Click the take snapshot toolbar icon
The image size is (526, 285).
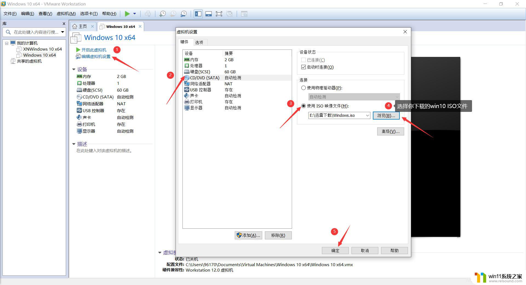(x=162, y=14)
